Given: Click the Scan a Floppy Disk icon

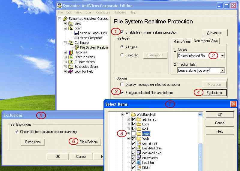Looking at the screenshot, I should [x=76, y=33].
